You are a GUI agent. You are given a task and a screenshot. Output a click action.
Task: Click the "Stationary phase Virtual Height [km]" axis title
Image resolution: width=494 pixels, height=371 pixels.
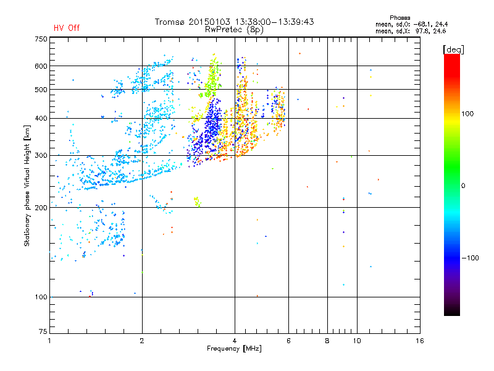pos(27,185)
